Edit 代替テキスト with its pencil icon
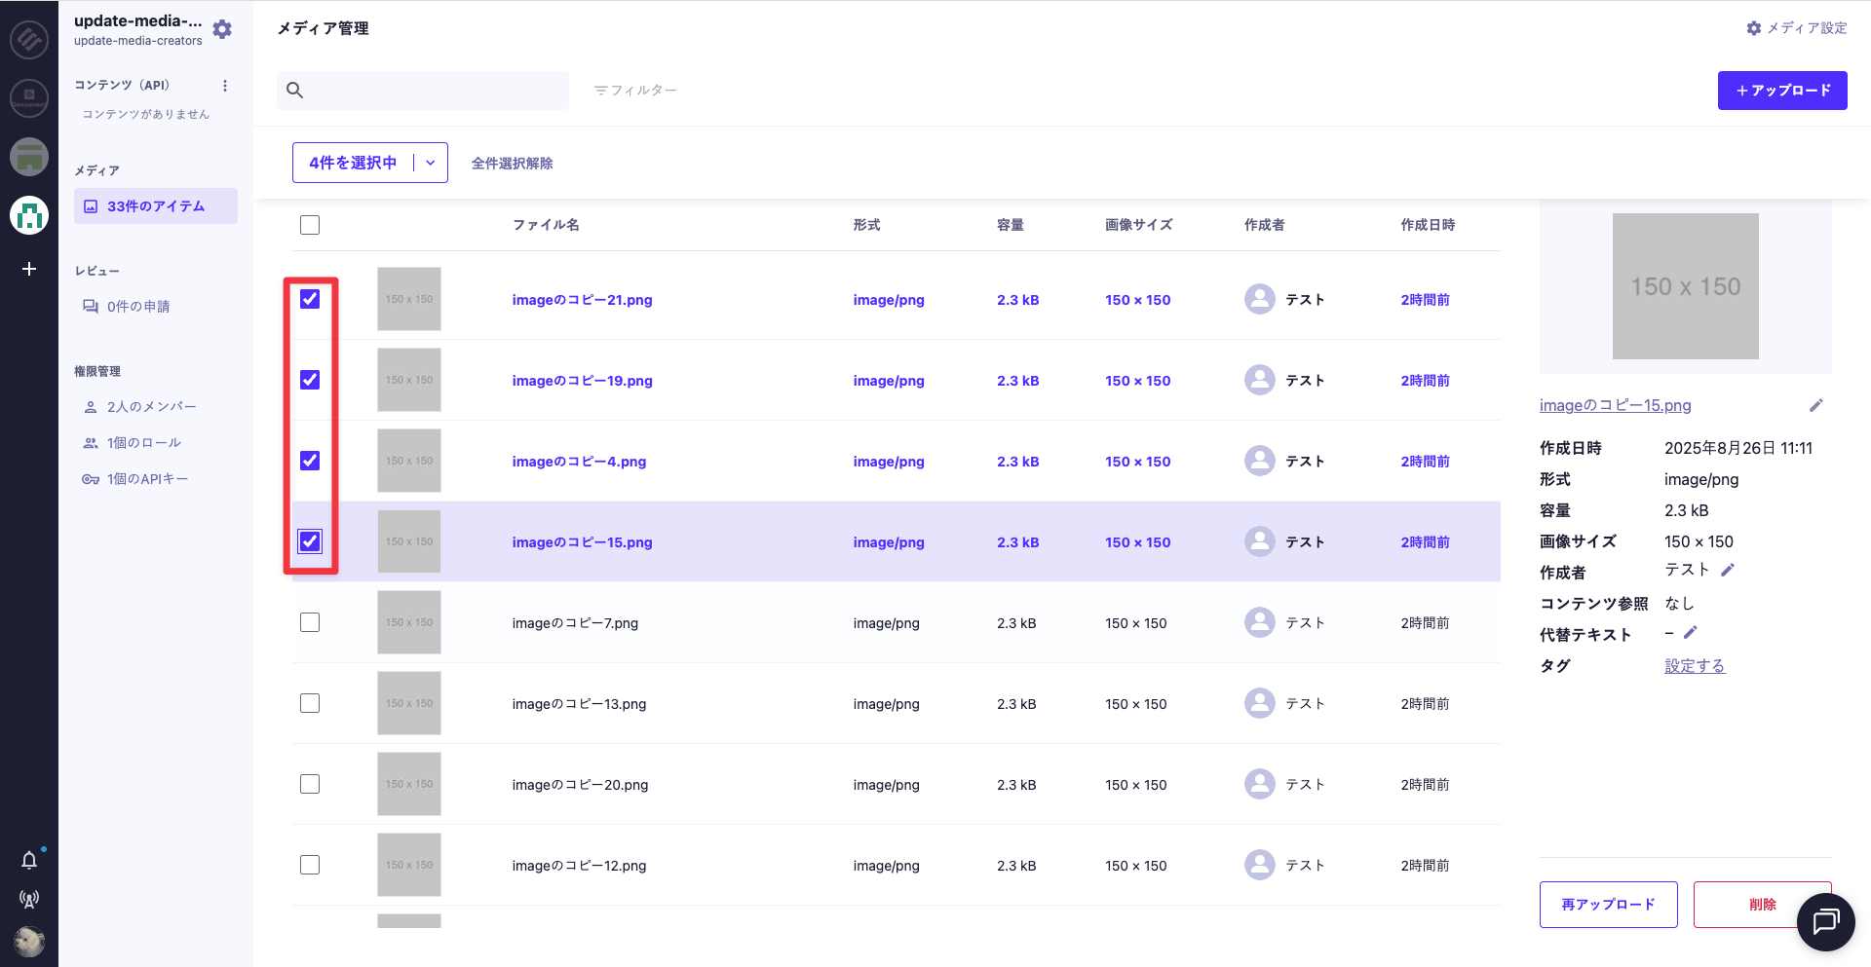This screenshot has height=967, width=1871. click(x=1691, y=633)
